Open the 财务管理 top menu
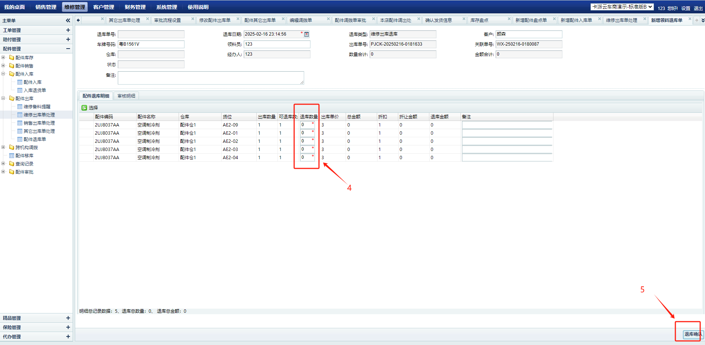The image size is (705, 345). point(135,7)
